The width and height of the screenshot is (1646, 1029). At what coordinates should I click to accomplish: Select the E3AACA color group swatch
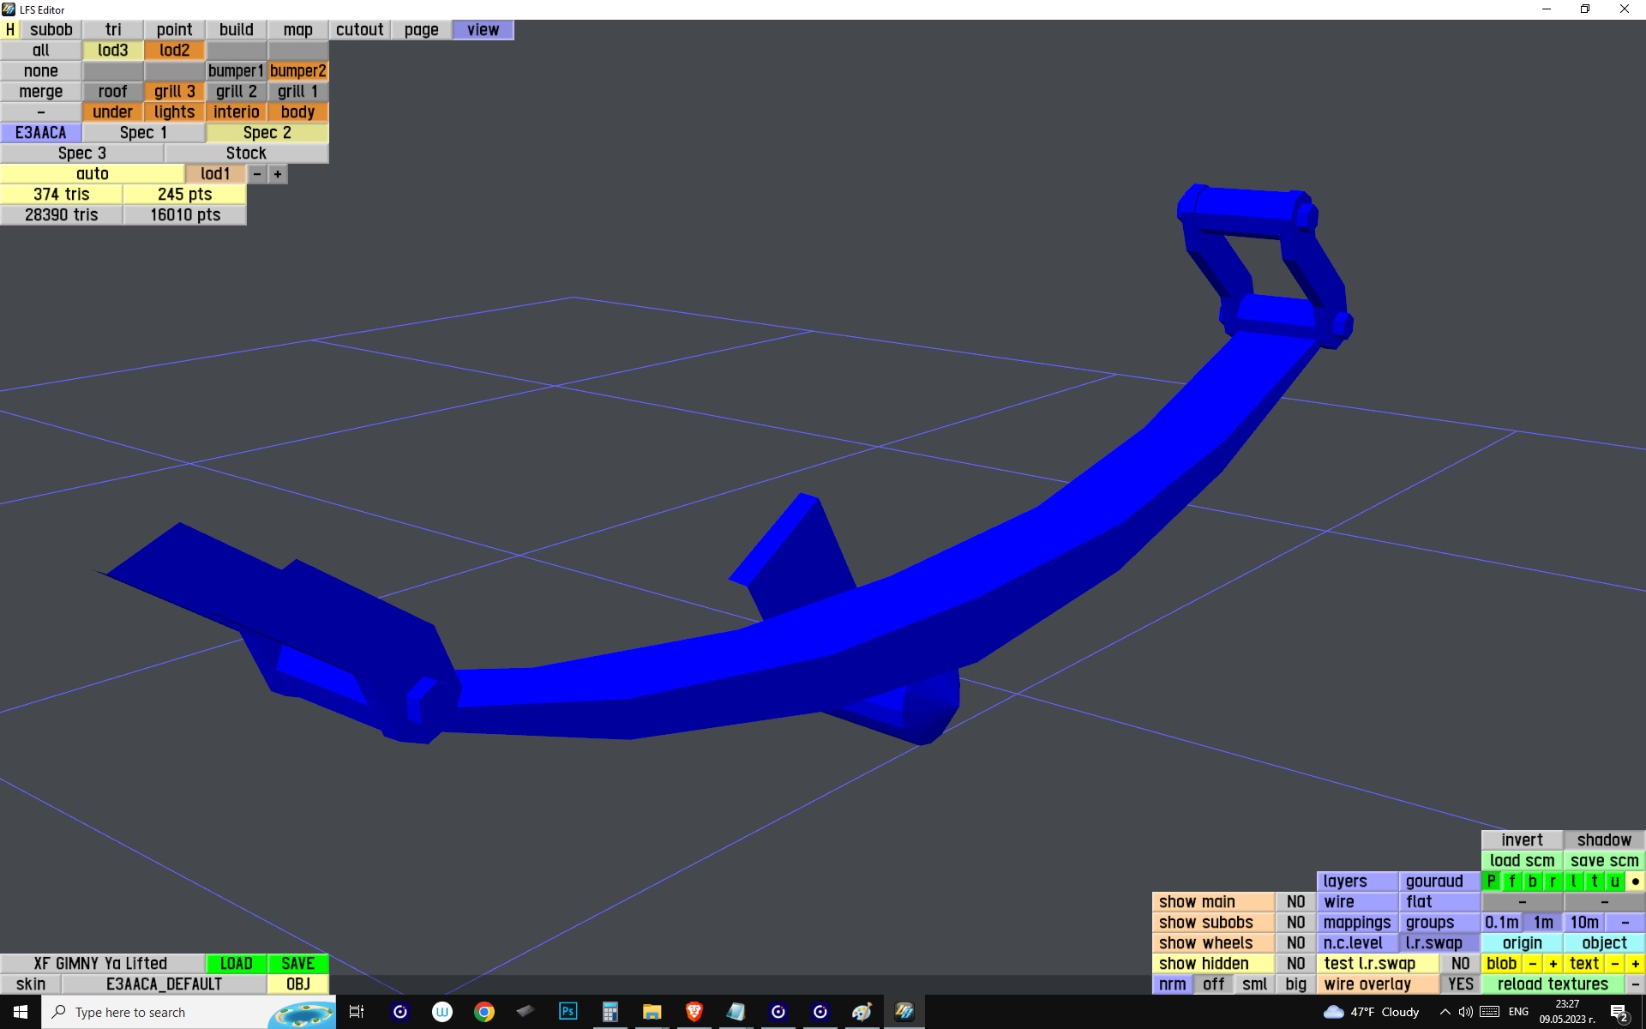40,133
